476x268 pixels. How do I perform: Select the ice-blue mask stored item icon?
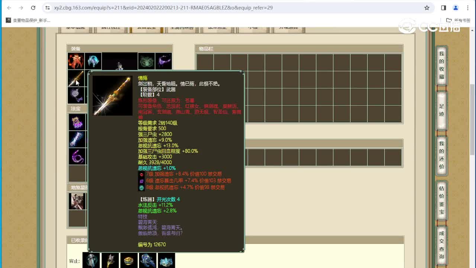click(x=166, y=261)
